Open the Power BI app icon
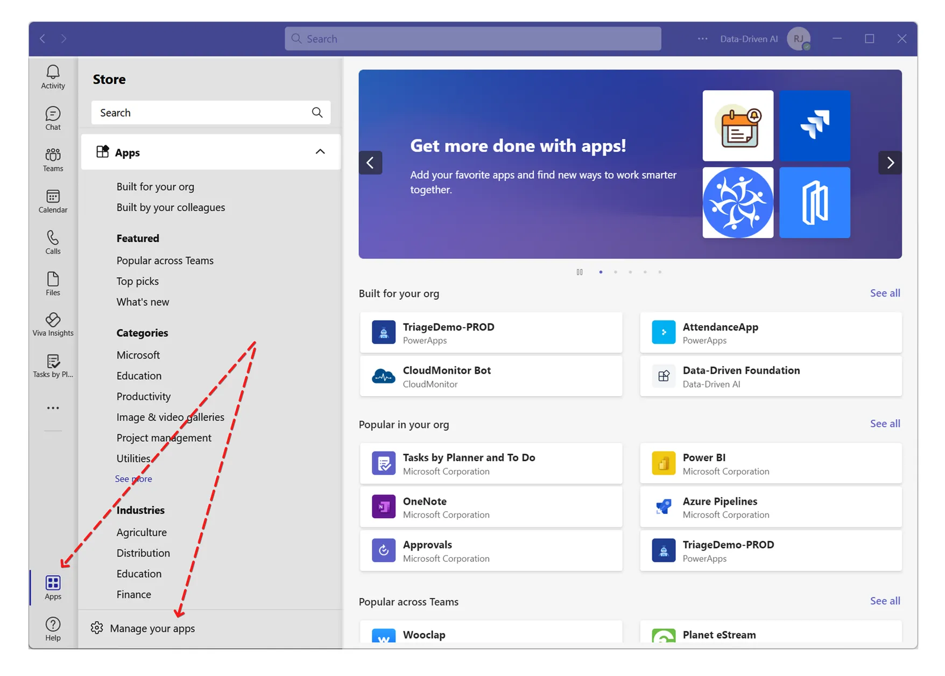Viewport: 945px width, 676px height. coord(664,463)
